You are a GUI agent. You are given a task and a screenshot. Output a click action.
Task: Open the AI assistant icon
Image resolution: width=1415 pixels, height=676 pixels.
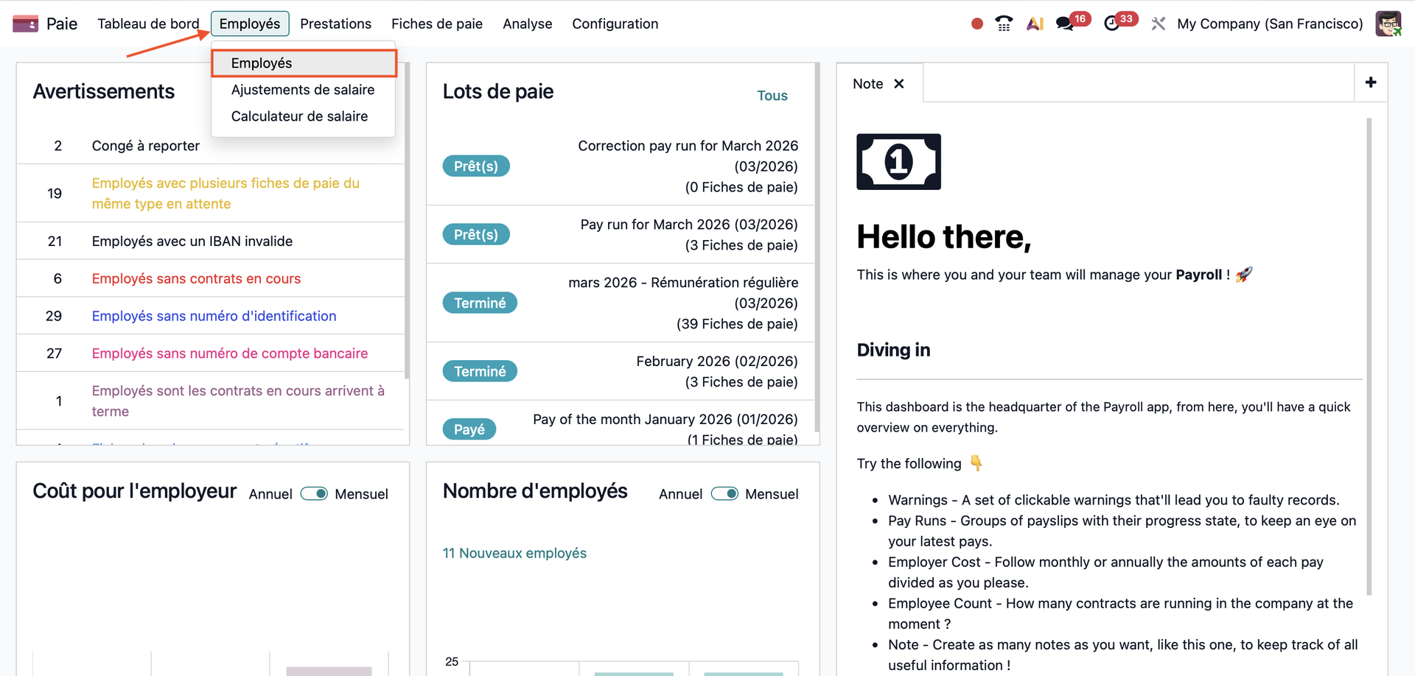click(1035, 24)
